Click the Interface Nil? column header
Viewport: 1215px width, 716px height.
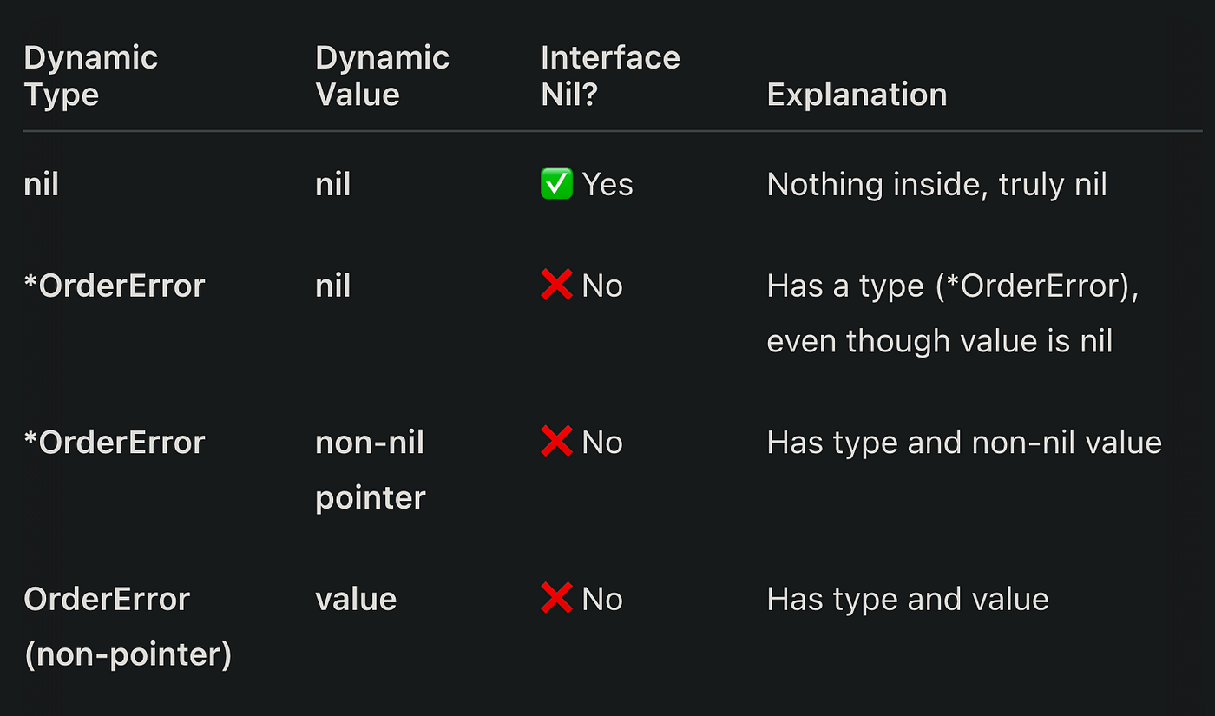610,76
